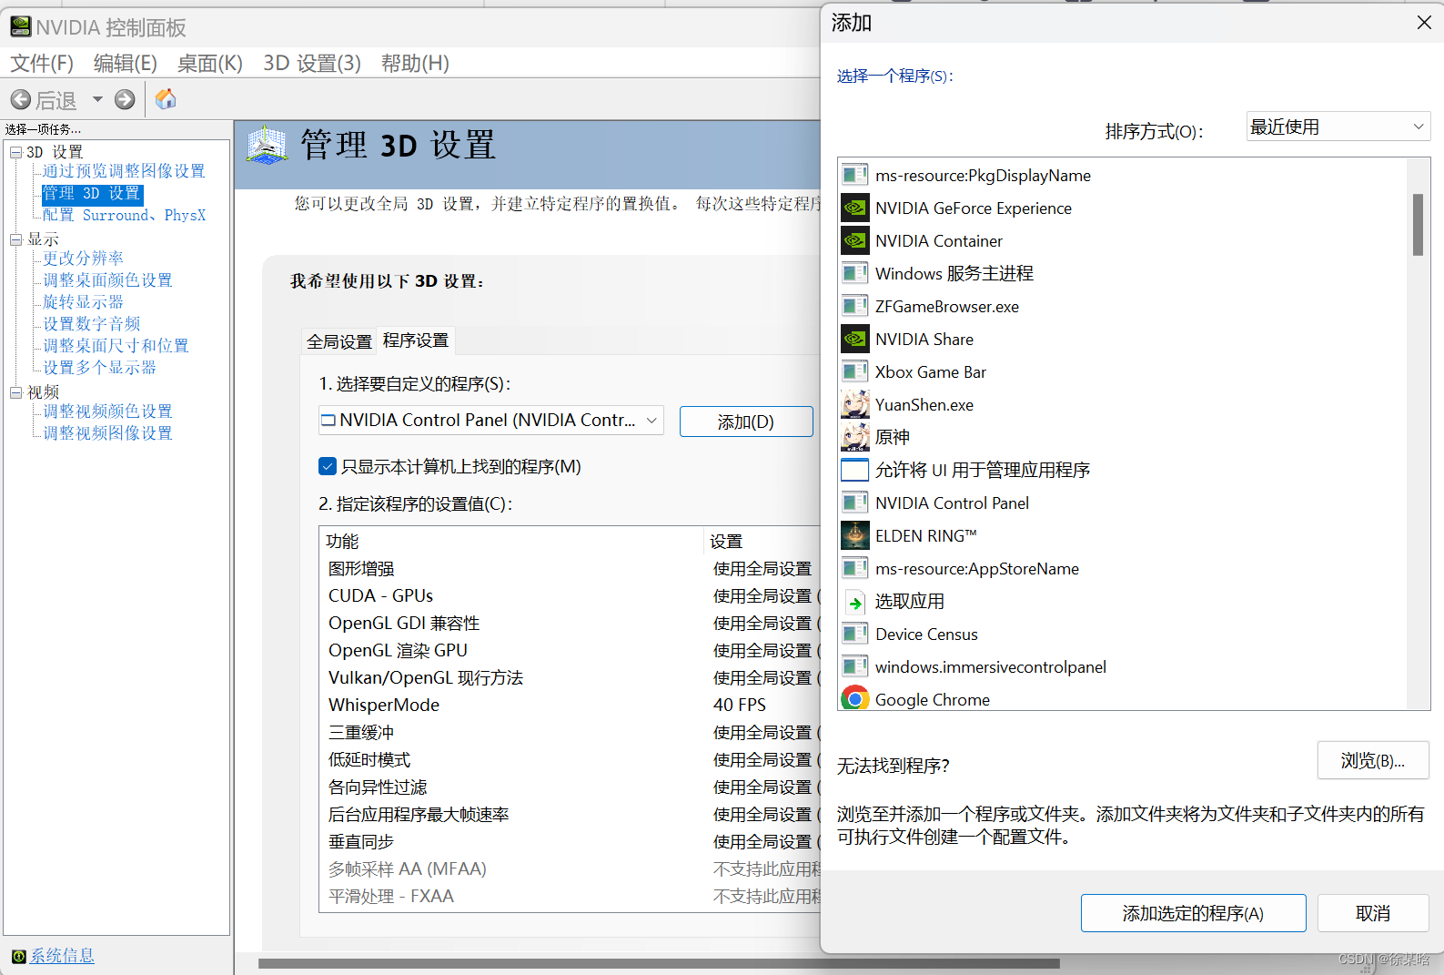Image resolution: width=1444 pixels, height=975 pixels.
Task: Select ms-resource:AppStoreName program icon
Action: point(854,568)
